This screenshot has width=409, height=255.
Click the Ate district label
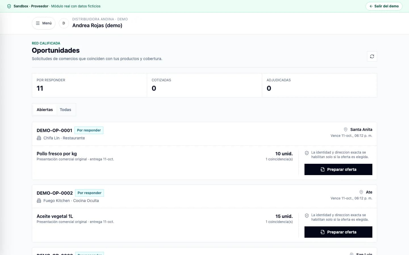pos(369,192)
